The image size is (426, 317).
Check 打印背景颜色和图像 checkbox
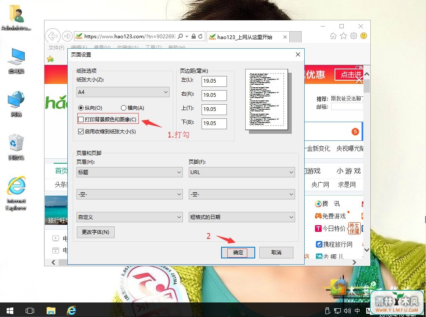coord(81,119)
